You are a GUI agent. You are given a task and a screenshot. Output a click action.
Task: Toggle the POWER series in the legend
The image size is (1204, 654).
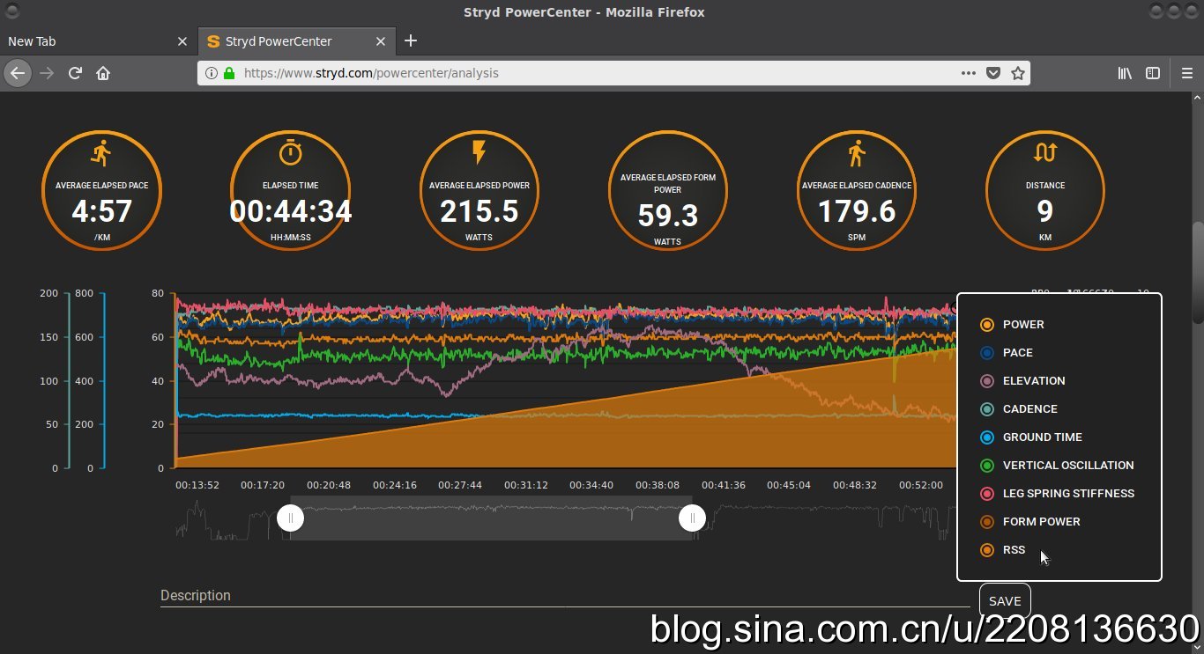pyautogui.click(x=1011, y=325)
